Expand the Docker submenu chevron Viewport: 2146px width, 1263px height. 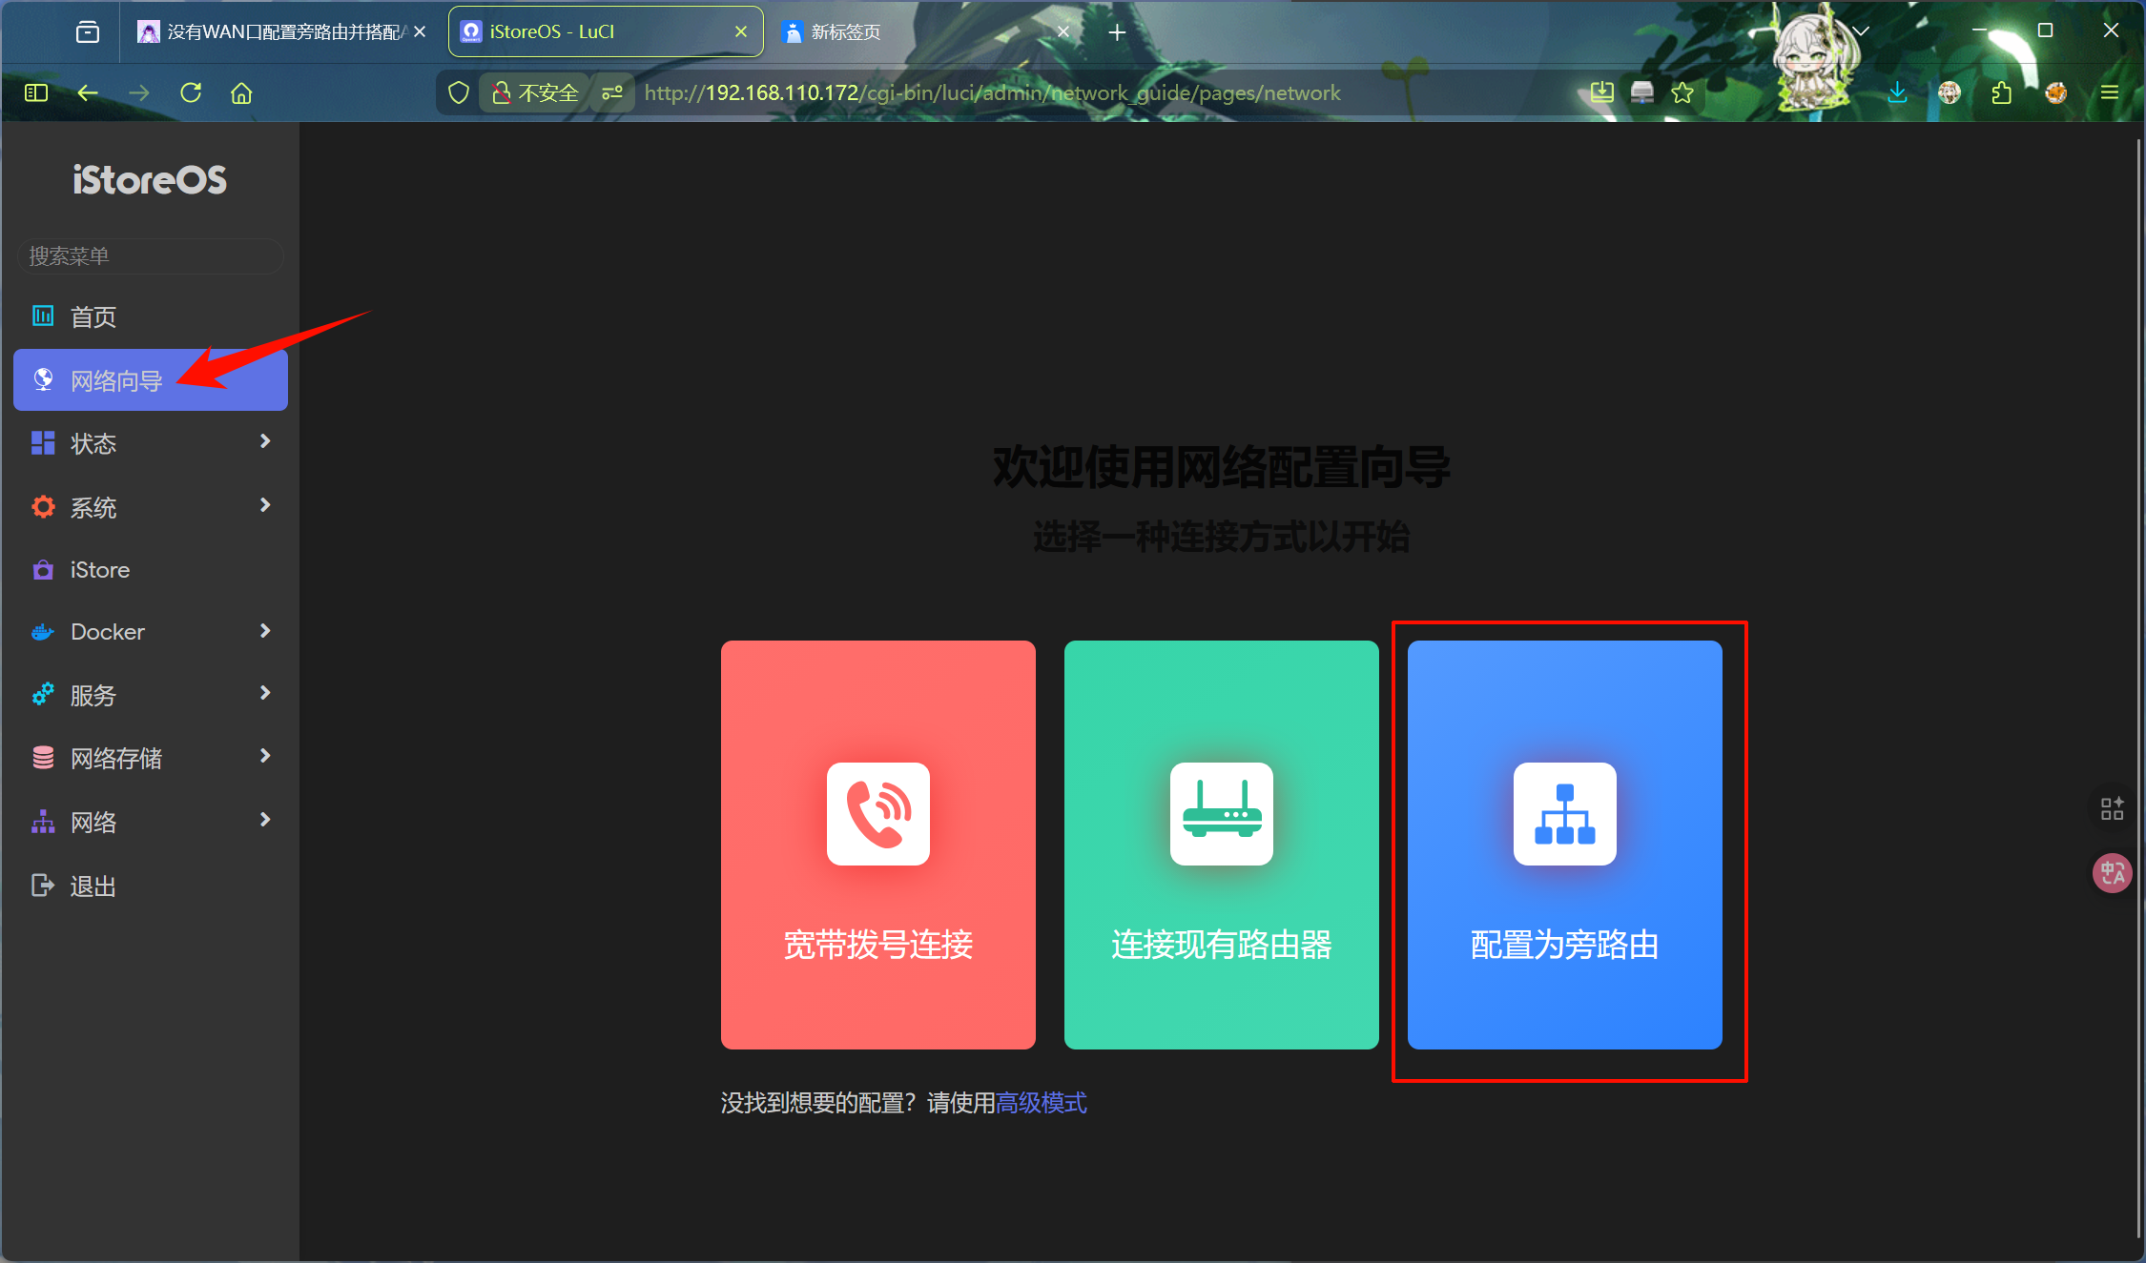click(x=265, y=631)
